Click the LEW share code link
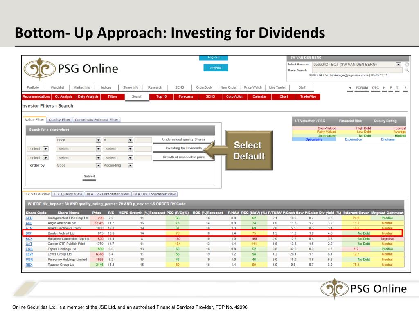This screenshot has width=419, height=314. coord(29,254)
